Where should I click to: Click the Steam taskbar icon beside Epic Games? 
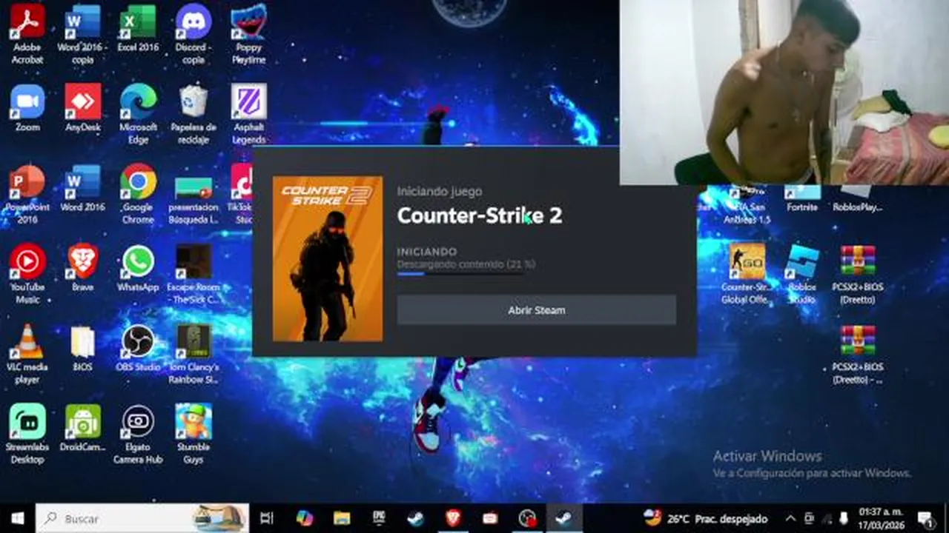point(416,518)
